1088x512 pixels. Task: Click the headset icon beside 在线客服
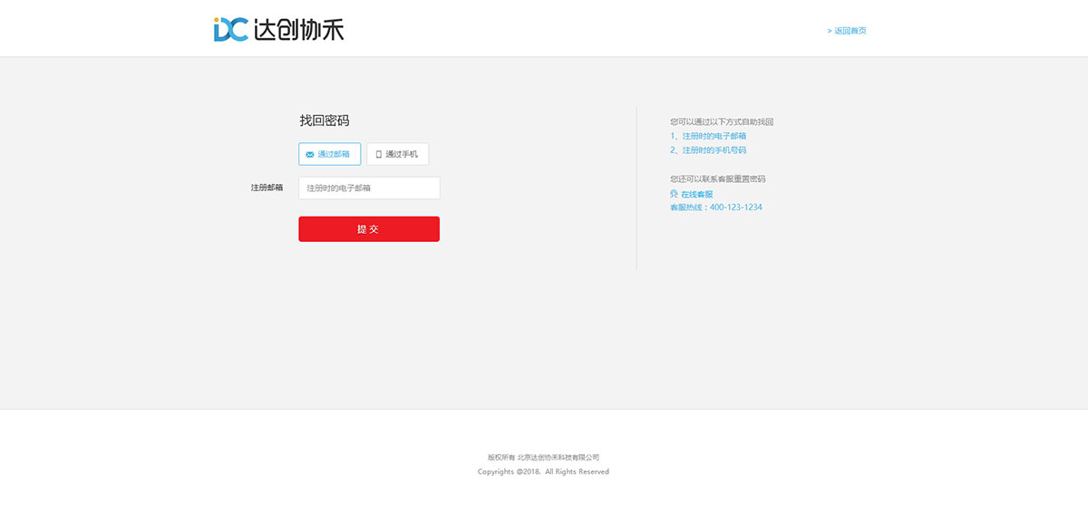674,194
